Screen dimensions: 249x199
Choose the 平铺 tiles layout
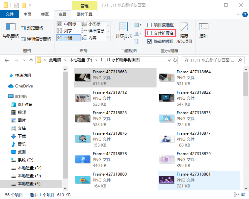pos(69,38)
